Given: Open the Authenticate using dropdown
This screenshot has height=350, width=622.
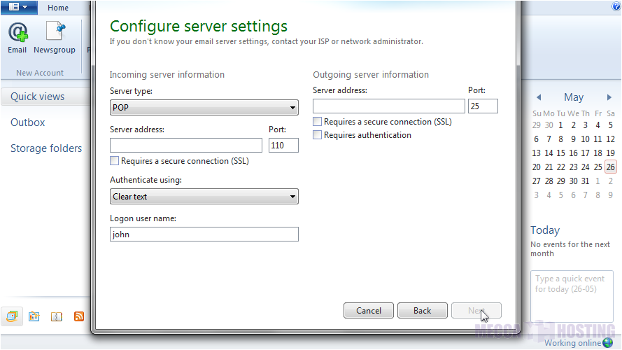Looking at the screenshot, I should pos(204,197).
